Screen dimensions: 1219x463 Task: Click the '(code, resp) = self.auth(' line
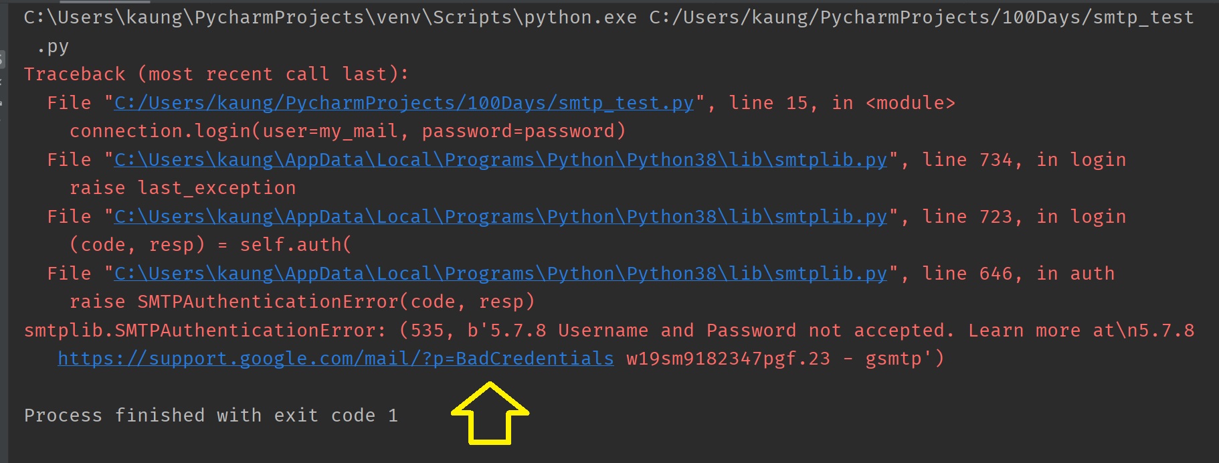point(210,245)
